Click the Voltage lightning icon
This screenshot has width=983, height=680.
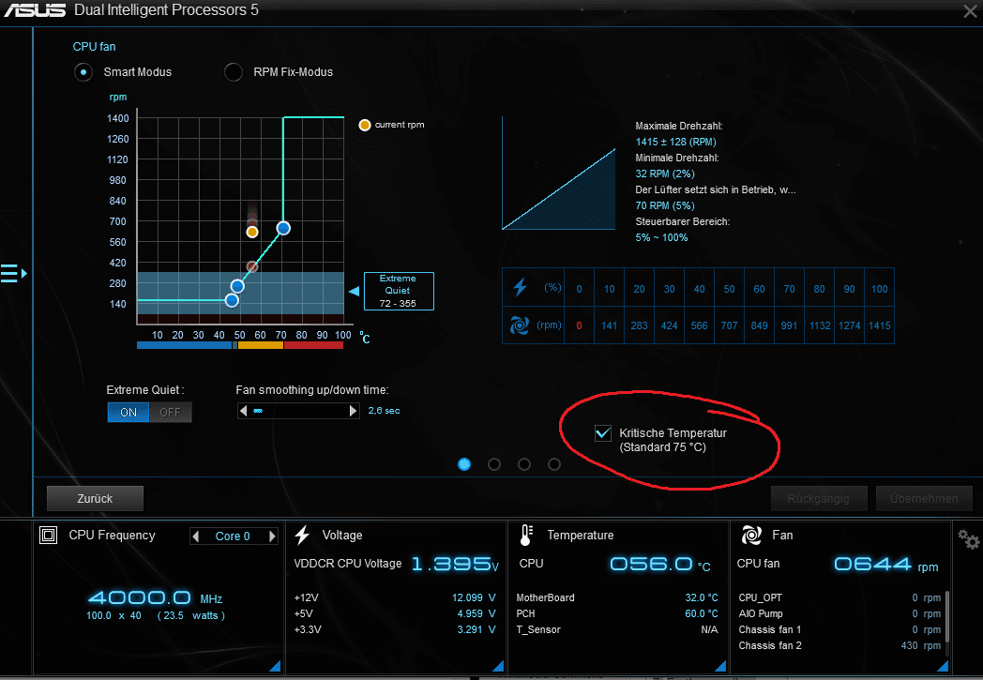[x=302, y=536]
